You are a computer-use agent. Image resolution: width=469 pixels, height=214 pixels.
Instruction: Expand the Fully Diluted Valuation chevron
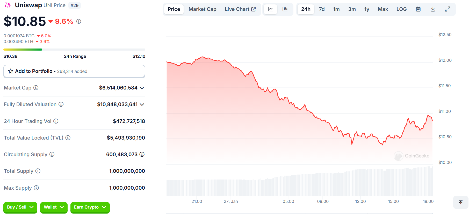click(142, 105)
